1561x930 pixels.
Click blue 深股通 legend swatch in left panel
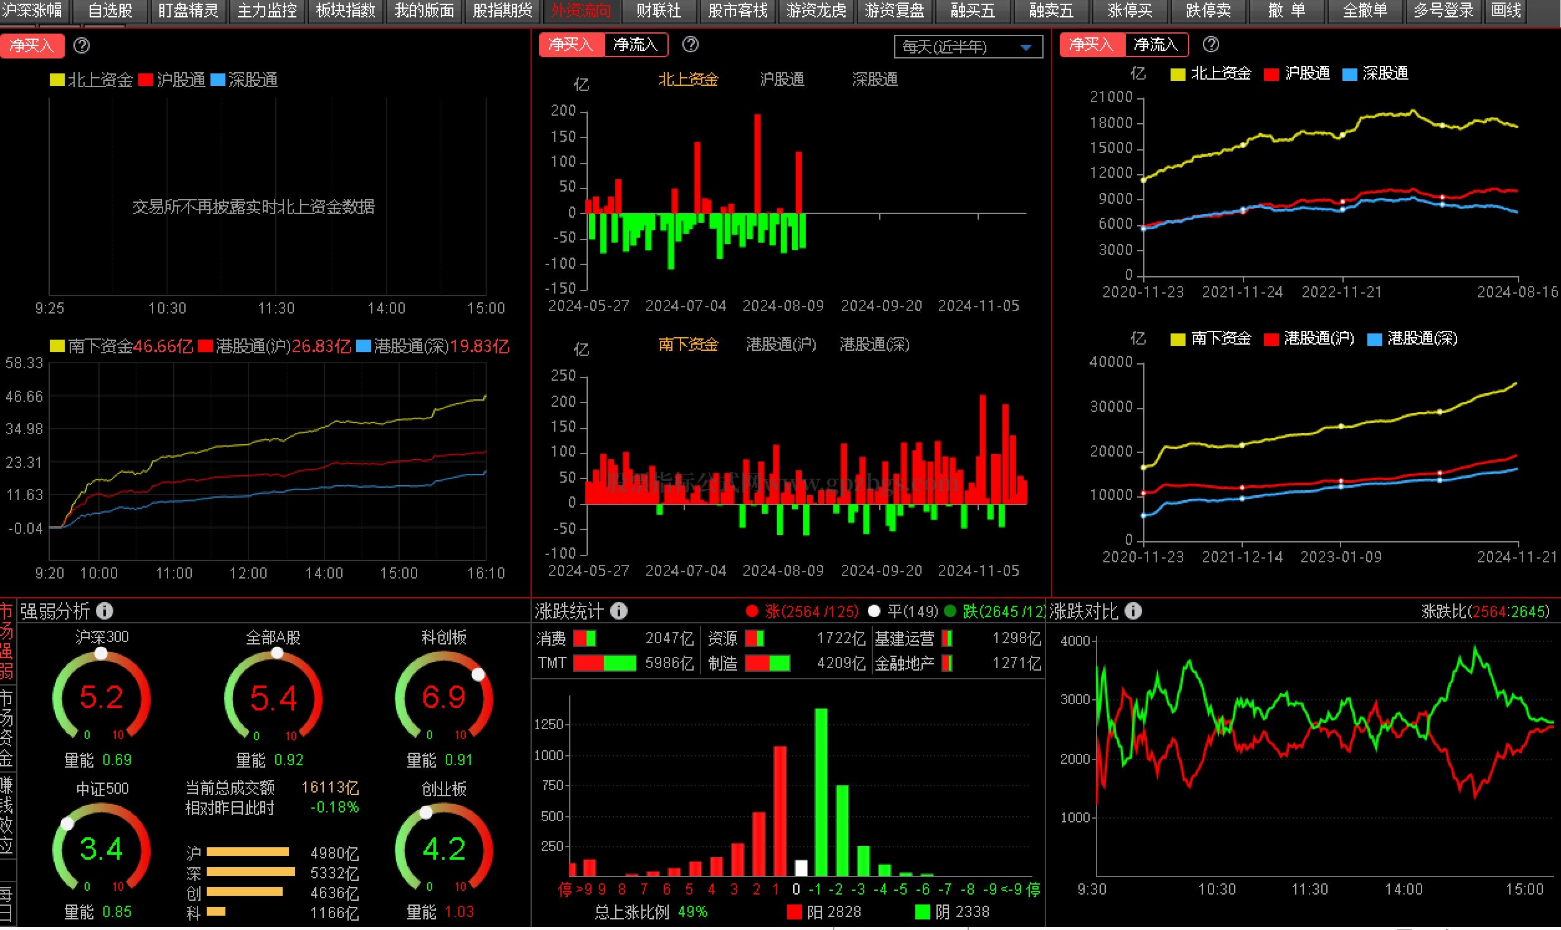click(218, 80)
